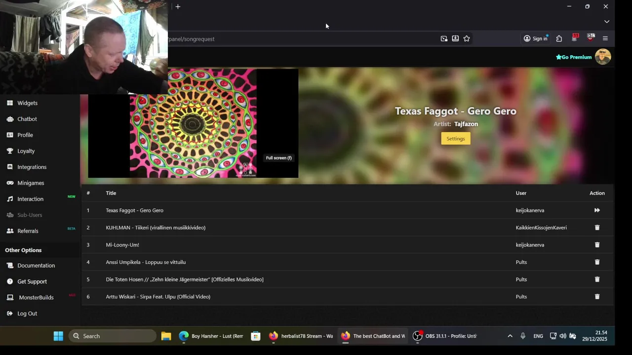Image resolution: width=632 pixels, height=355 pixels.
Task: Click the extension icon with red 11 badge
Action: (x=575, y=38)
